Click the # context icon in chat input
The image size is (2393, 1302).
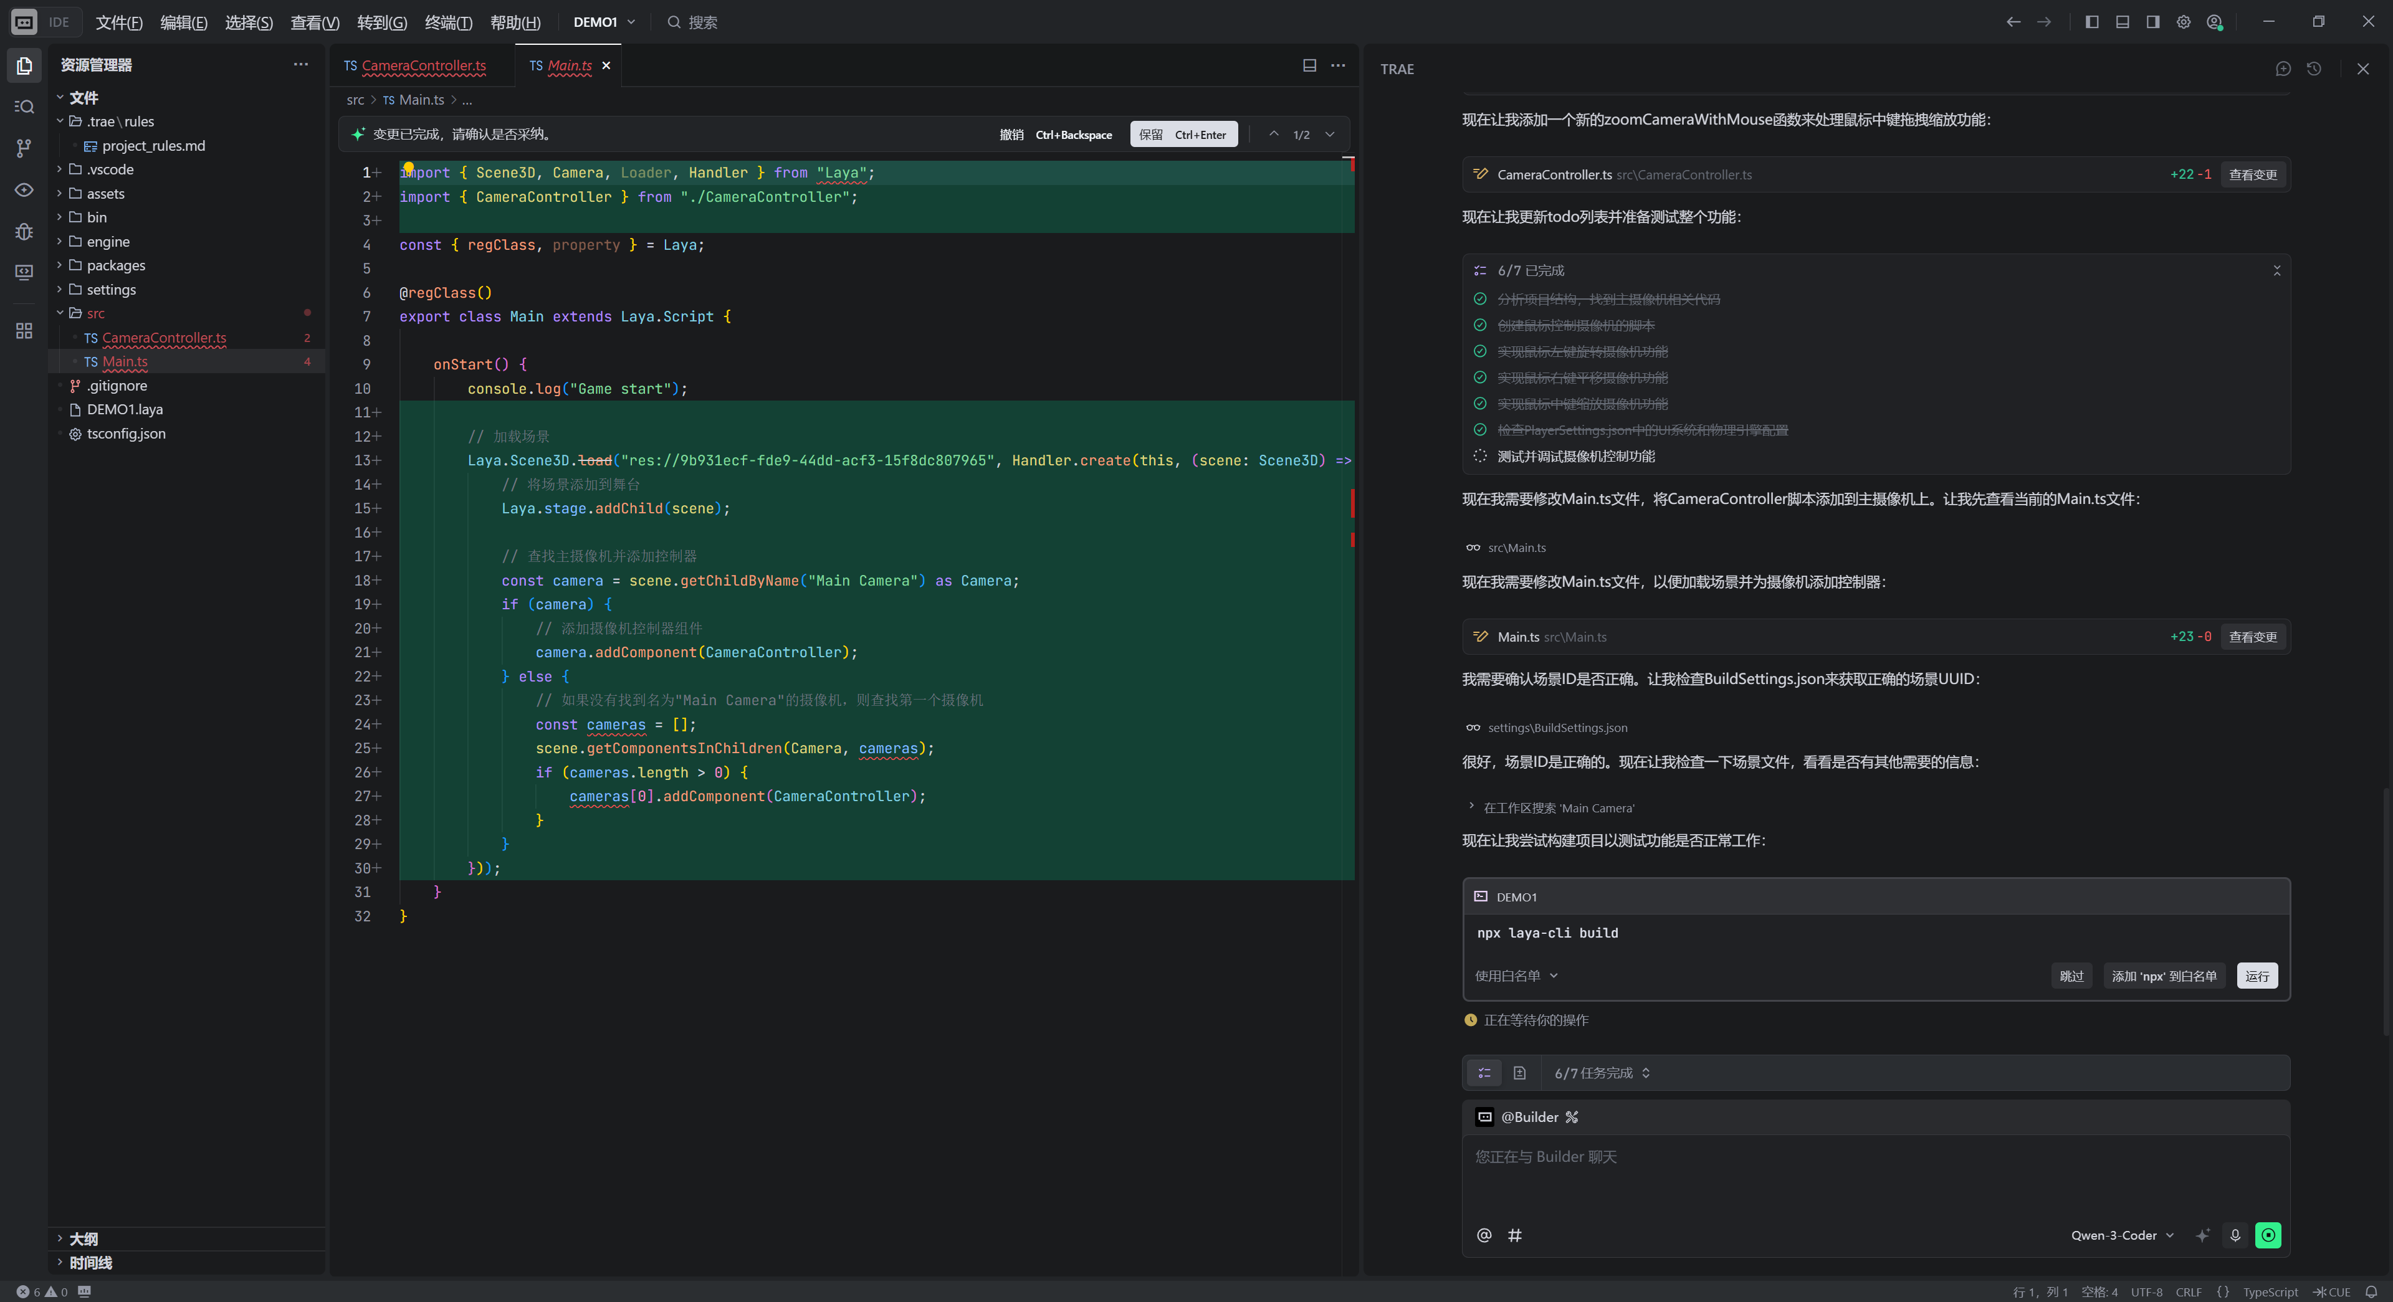(x=1515, y=1235)
